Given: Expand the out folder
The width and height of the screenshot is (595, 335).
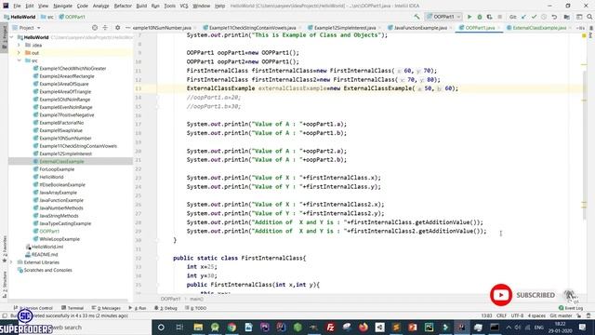Looking at the screenshot, I should (x=19, y=53).
